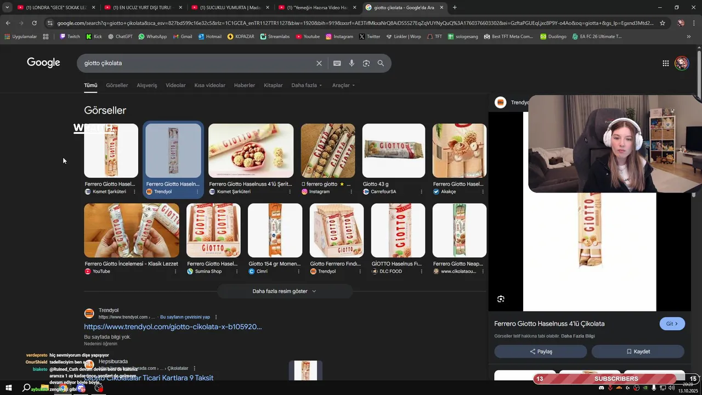Switch to the Kısa videolar tab

(210, 85)
